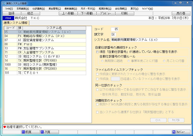Toggle 作成後 日経過 file warning checkbox
Image resolution: width=193 pixels, height=136 pixels.
point(97,79)
